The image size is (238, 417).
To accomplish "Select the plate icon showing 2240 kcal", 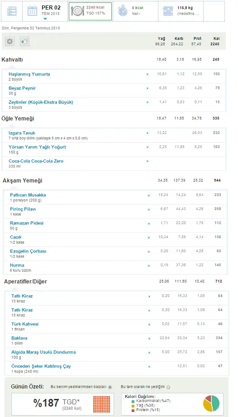I will point(77,11).
